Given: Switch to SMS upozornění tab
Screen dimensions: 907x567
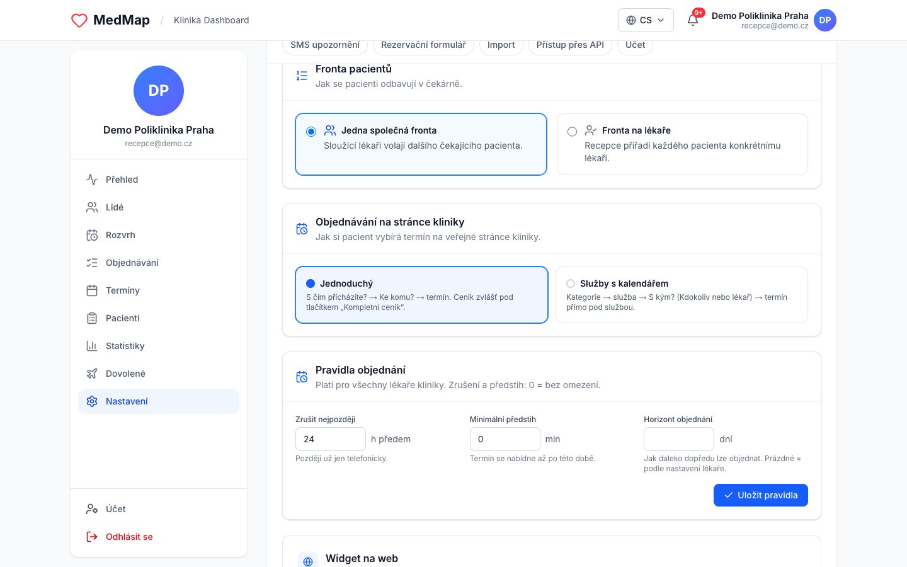Looking at the screenshot, I should point(325,45).
